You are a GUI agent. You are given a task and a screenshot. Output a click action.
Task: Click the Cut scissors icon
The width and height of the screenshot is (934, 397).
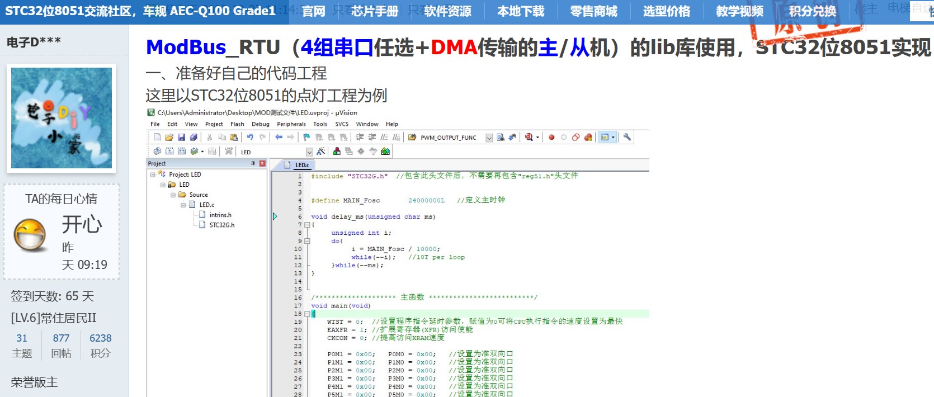(x=209, y=137)
